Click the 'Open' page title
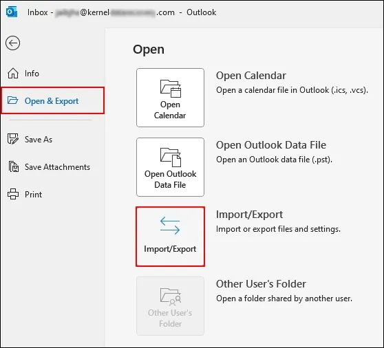 (x=149, y=50)
